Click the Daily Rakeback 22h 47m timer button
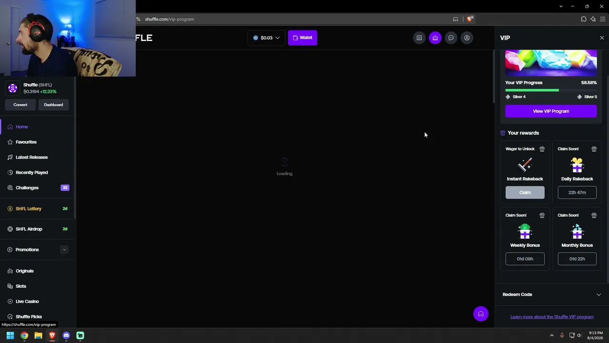This screenshot has width=609, height=343. click(577, 192)
